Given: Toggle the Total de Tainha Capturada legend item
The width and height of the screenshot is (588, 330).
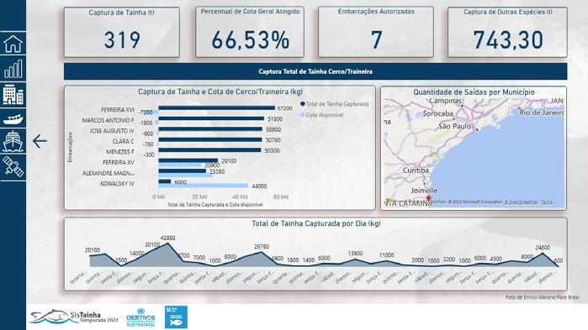Looking at the screenshot, I should [334, 104].
